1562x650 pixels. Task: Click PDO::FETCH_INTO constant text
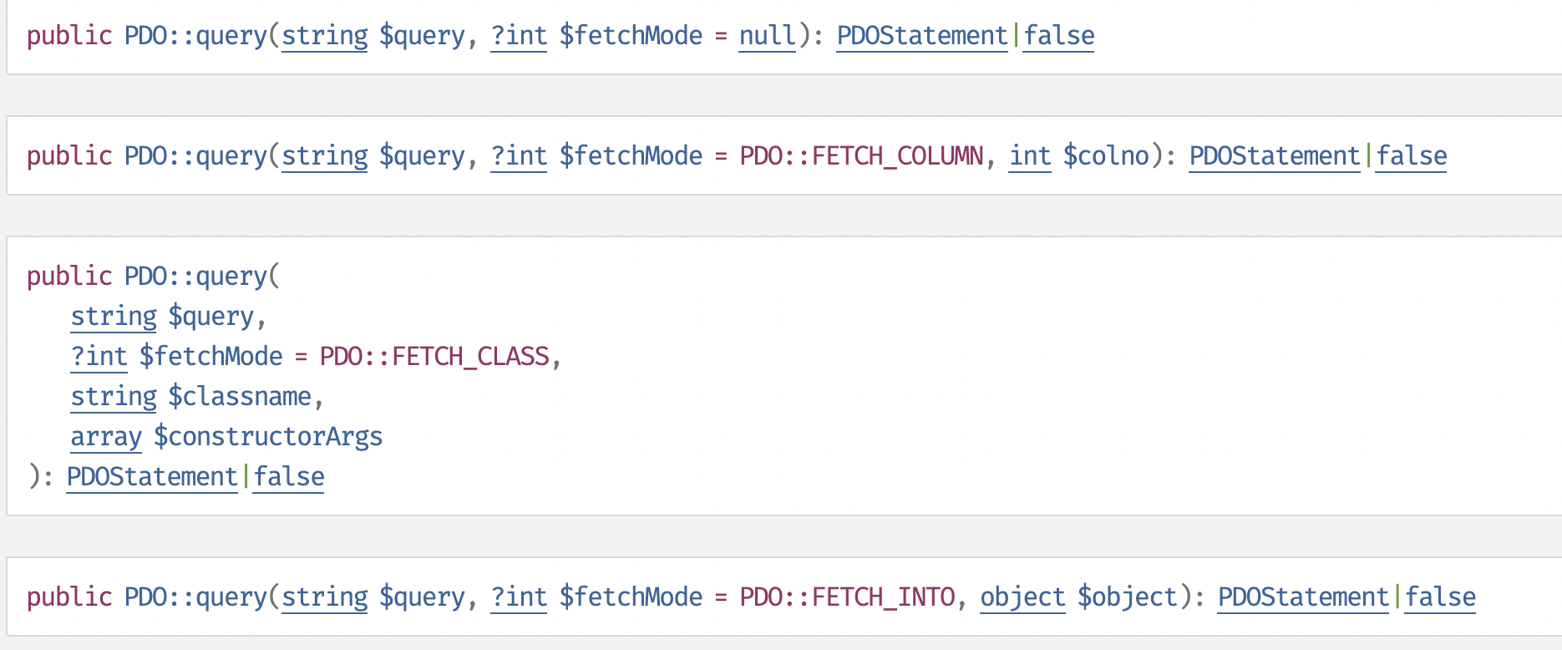pyautogui.click(x=847, y=597)
